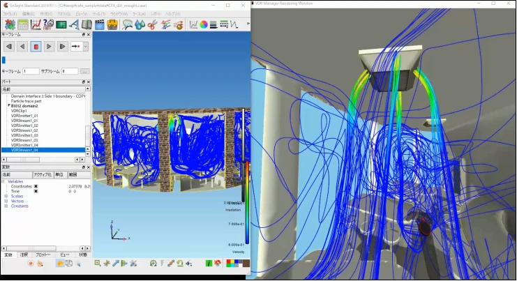517x281 pixels.
Task: Click the brown color swatch
Action: (x=246, y=263)
